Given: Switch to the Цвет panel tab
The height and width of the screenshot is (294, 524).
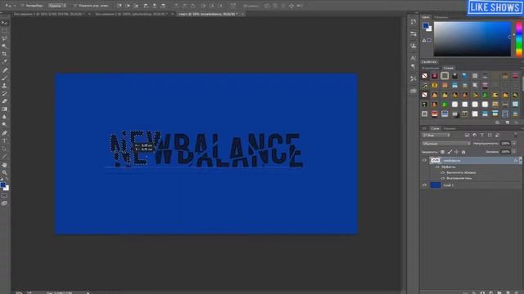Looking at the screenshot, I should coord(426,16).
